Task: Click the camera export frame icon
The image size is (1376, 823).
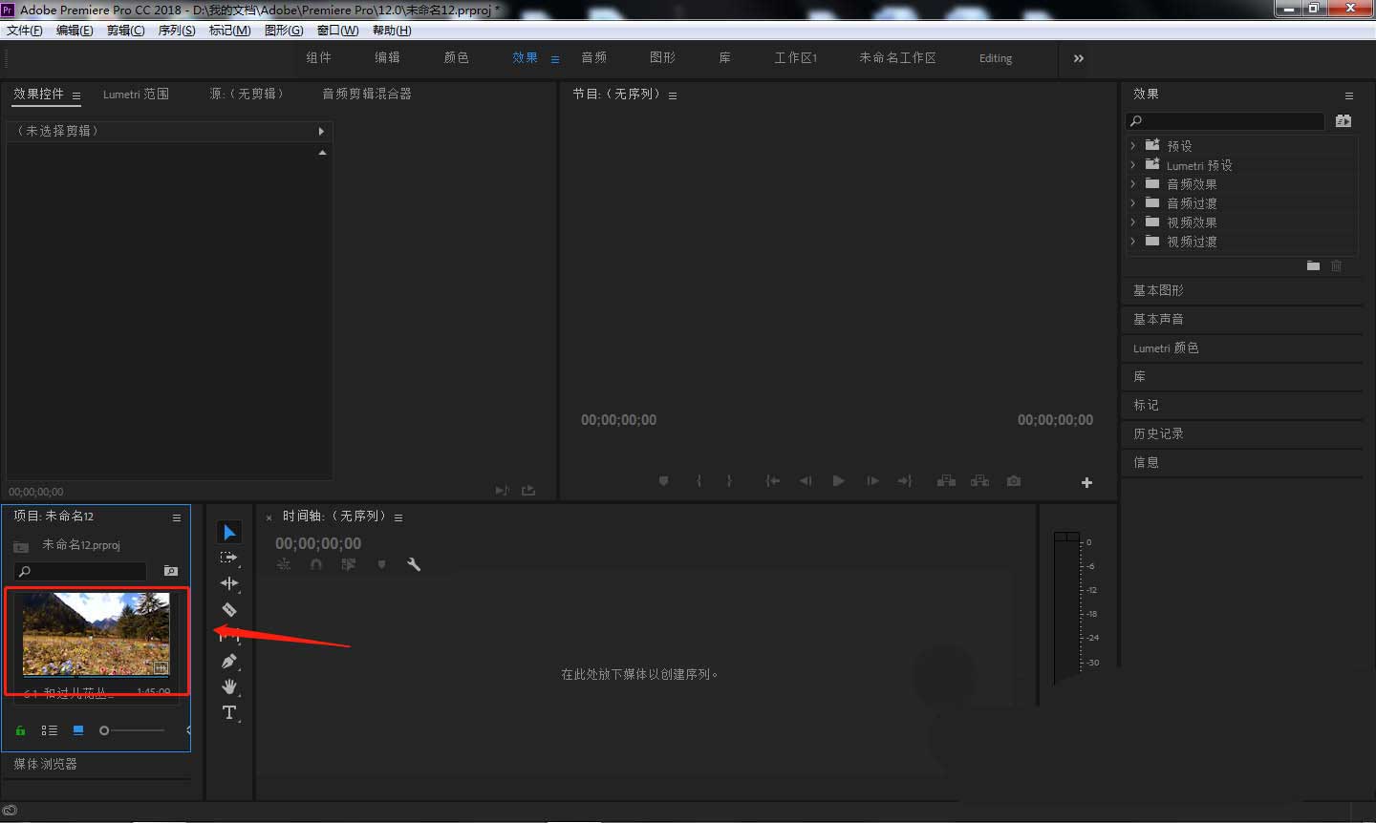Action: pos(1013,481)
